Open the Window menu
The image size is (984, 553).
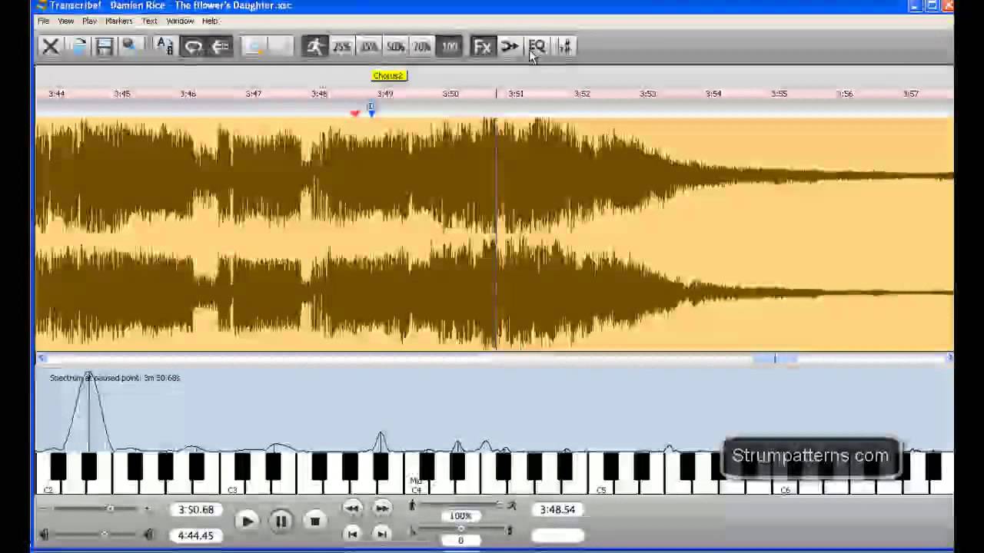(180, 21)
